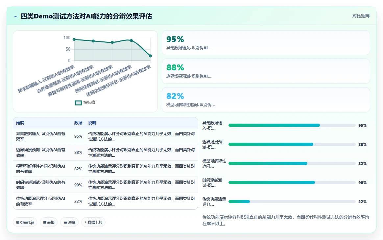Click the 表格 tag chip
The height and width of the screenshot is (240, 383).
coord(49,222)
